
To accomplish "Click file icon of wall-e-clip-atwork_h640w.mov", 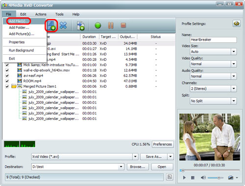I will click(20, 70).
